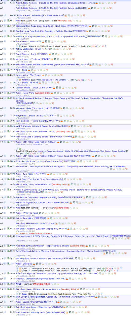Viewport: 131px width, 316px height.
Task: Open Macklemore Thrift Shop (Mikael Wills Bootleg) link
Action: 51,36
